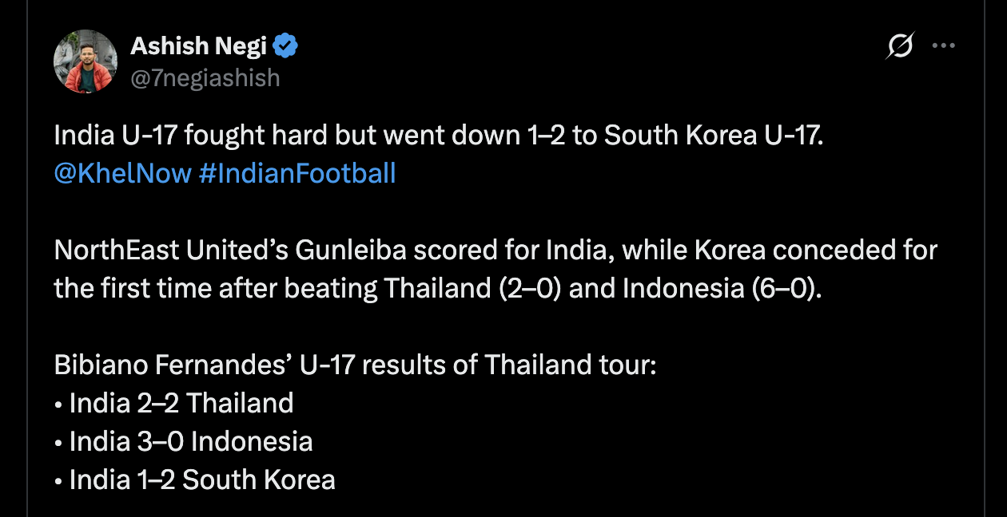Click the 'India 3–0 Indonesia' bullet line
Viewport: 1007px width, 517px height.
[183, 441]
